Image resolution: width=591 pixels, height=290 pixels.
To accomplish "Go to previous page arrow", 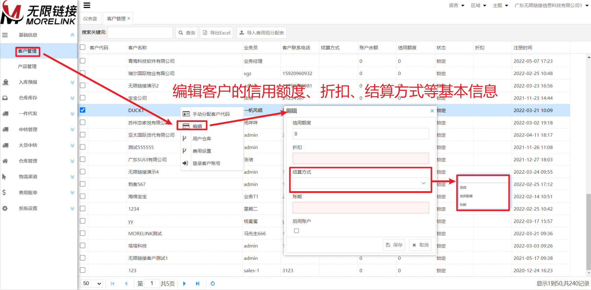I will pos(126,284).
